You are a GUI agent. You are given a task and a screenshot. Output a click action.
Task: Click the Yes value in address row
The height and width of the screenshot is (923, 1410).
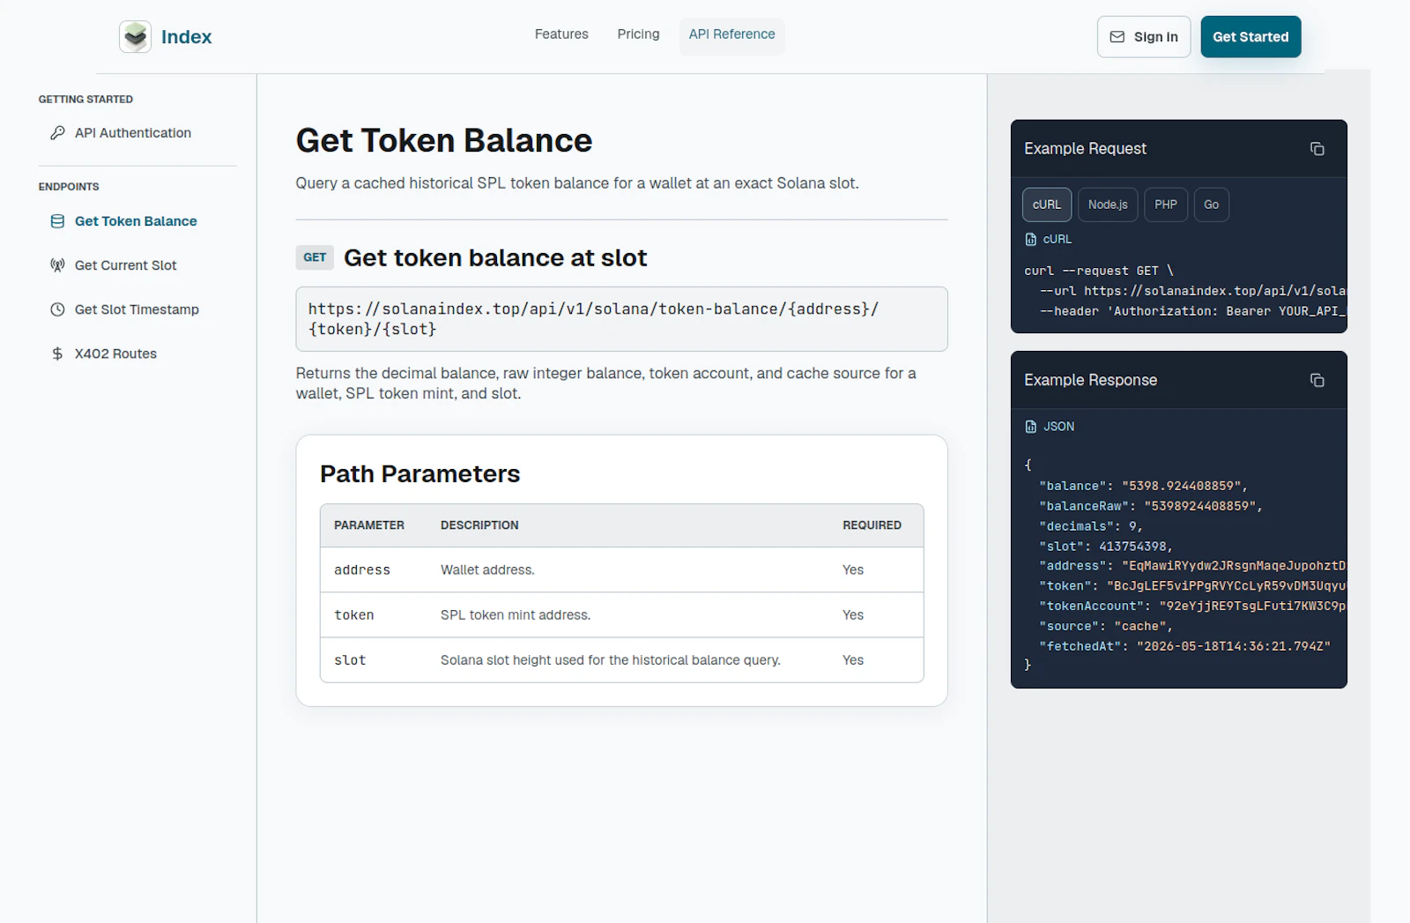(x=853, y=570)
